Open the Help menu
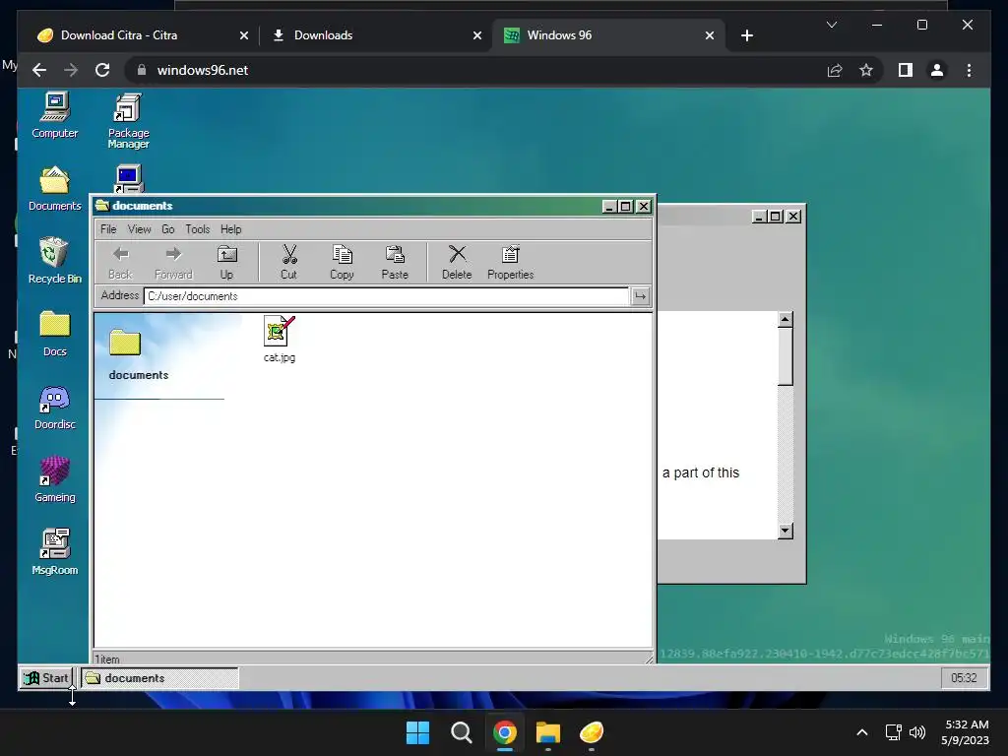Screen dimensions: 1008x756 pyautogui.click(x=230, y=229)
